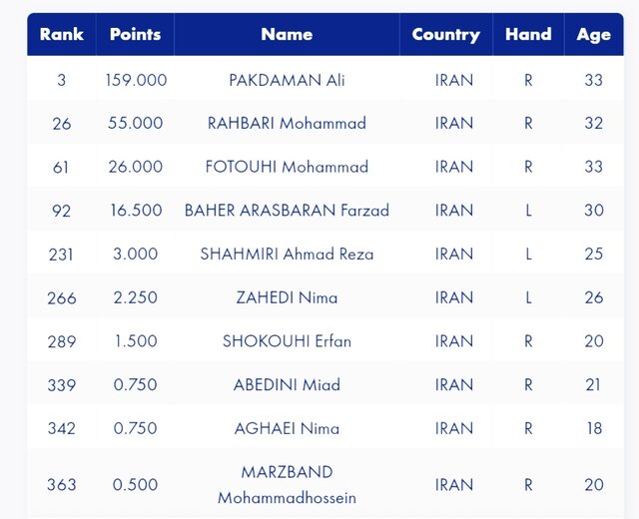Sort by the Points column header
Screen dimensions: 639x519
pos(135,34)
